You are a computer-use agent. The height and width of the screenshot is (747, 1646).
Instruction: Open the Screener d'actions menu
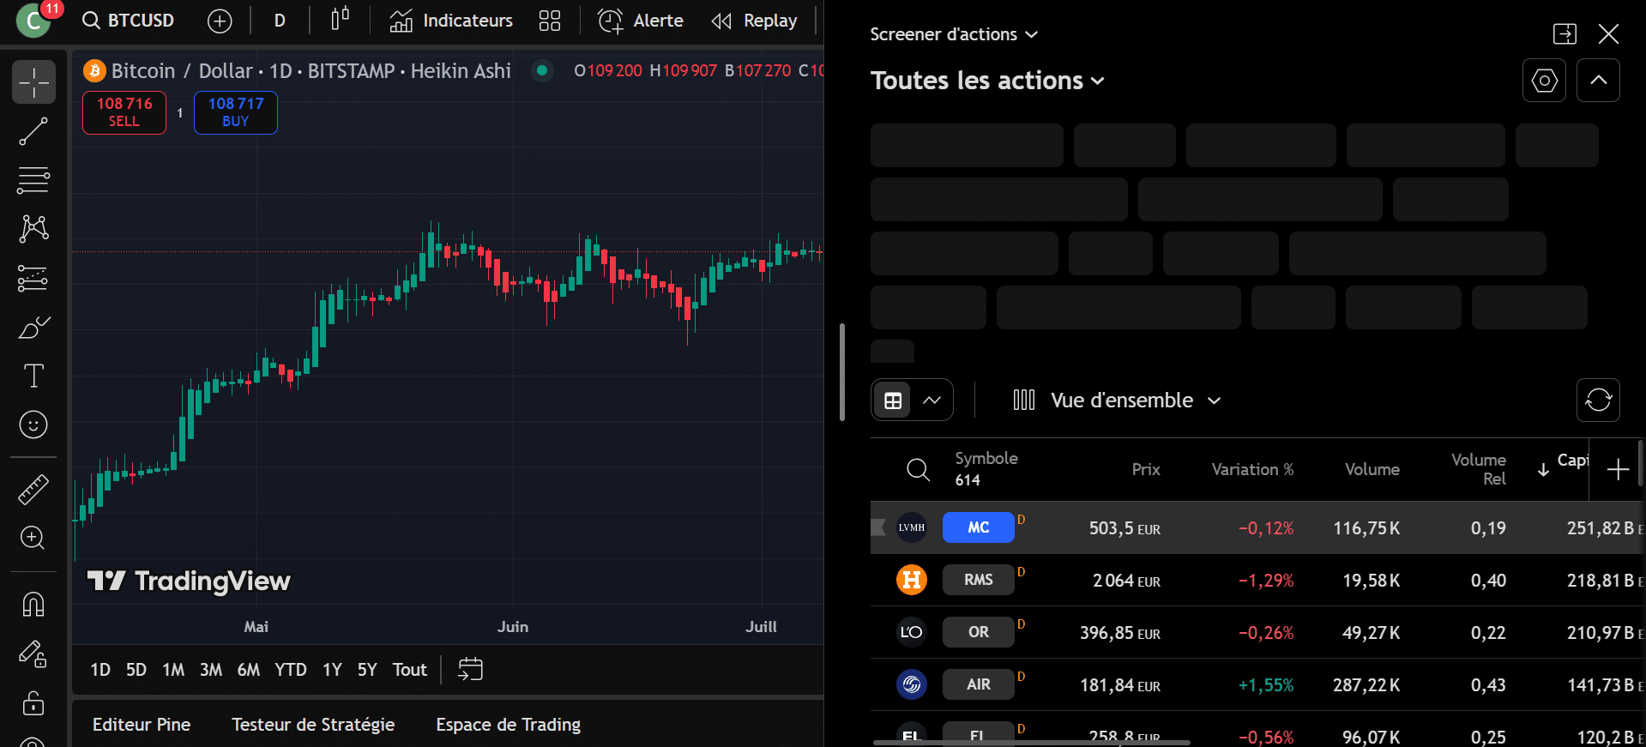tap(953, 34)
